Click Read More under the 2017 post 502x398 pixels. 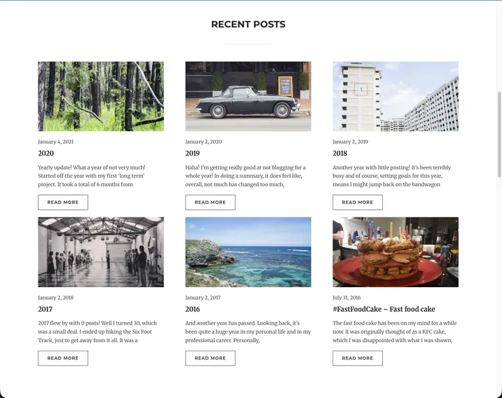63,358
